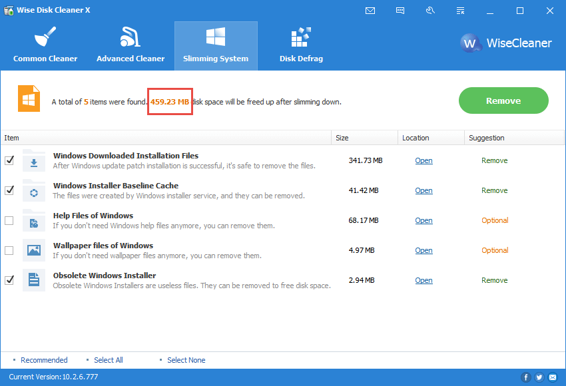Uncheck Windows Downloaded Installation Files checkbox
The height and width of the screenshot is (386, 566).
point(9,160)
